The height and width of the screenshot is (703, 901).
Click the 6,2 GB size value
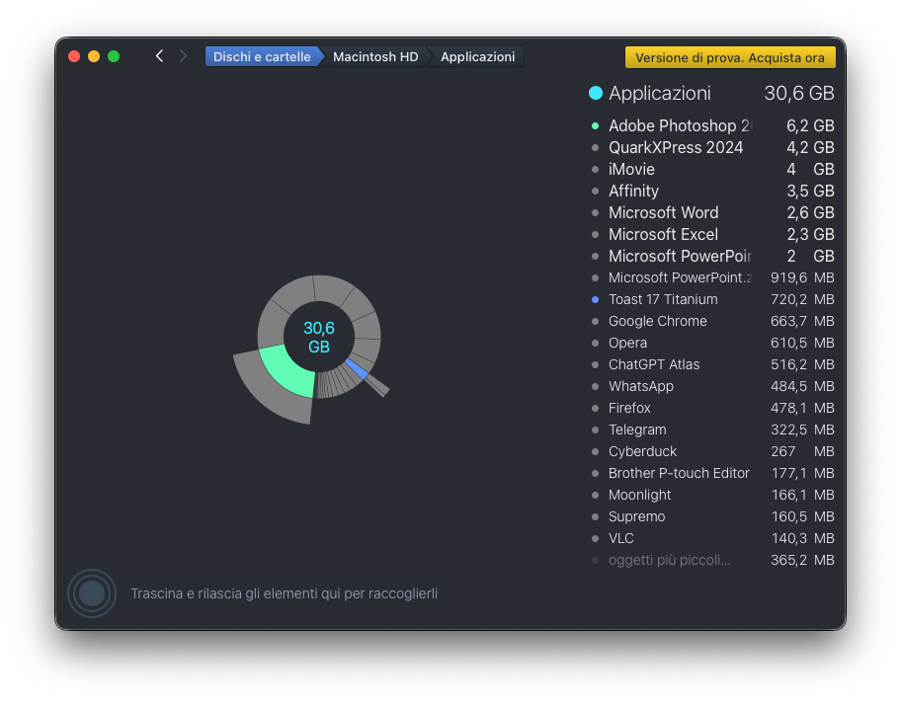(x=810, y=125)
